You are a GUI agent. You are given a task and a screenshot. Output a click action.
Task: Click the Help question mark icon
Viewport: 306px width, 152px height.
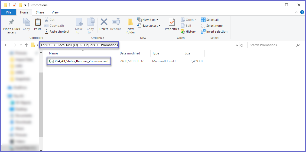(302, 12)
